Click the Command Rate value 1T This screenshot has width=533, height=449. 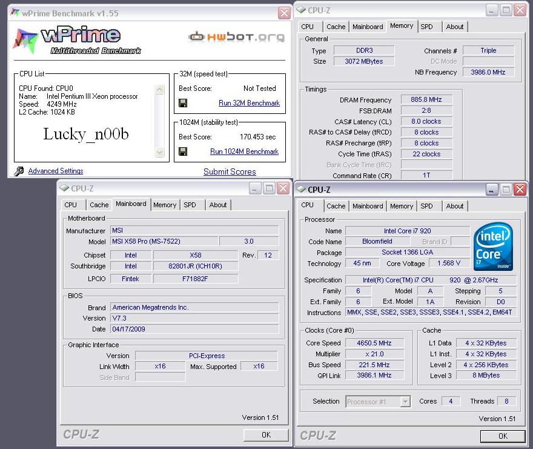(426, 175)
